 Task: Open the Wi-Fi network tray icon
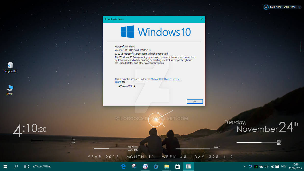click(272, 167)
